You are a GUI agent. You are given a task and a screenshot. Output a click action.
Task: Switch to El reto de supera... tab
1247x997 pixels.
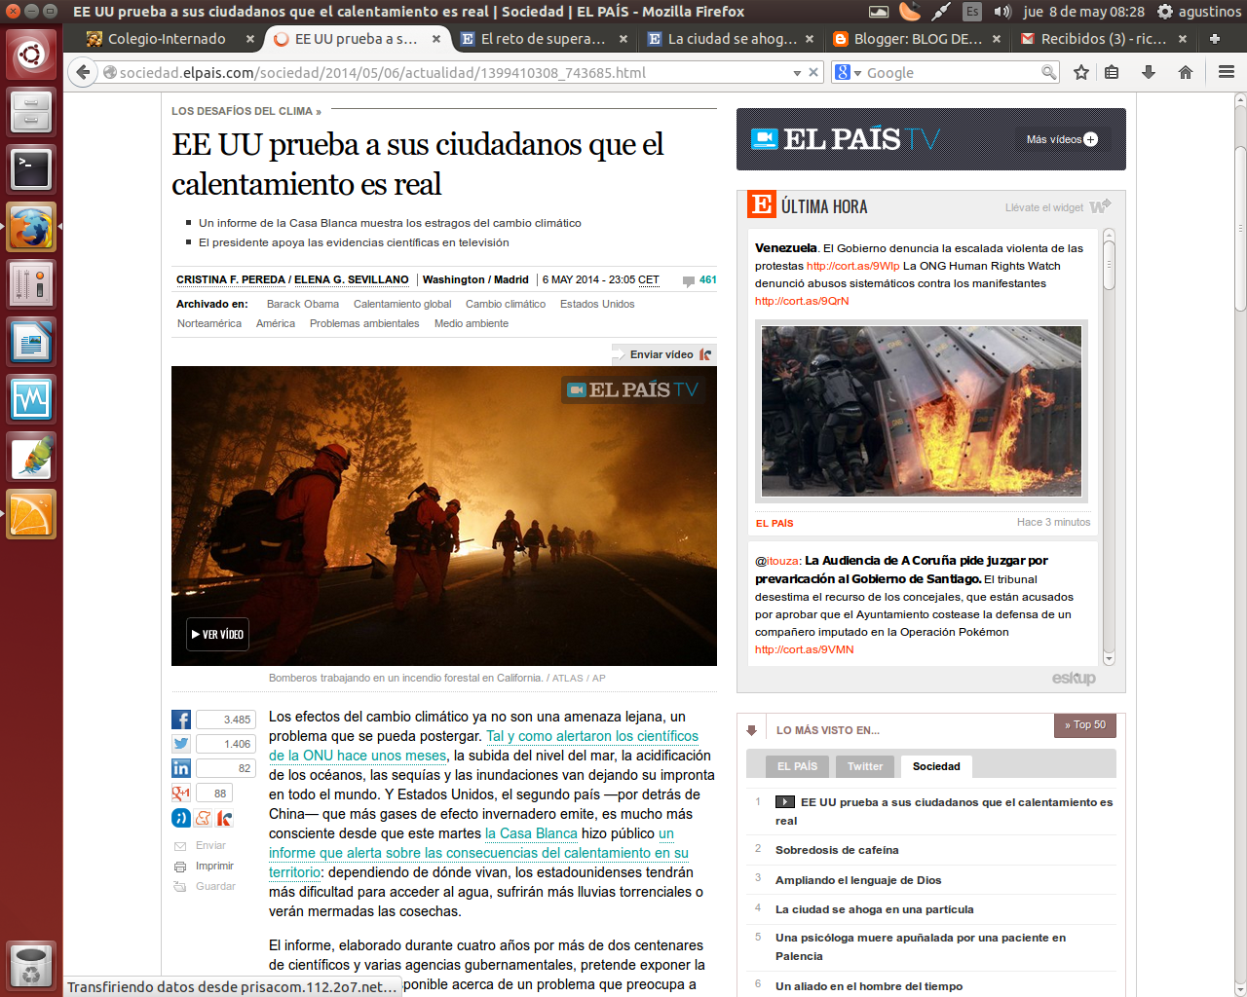[x=545, y=39]
